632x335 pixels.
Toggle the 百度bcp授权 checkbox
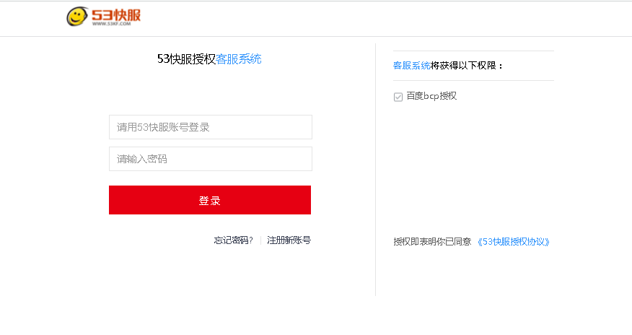pyautogui.click(x=398, y=97)
